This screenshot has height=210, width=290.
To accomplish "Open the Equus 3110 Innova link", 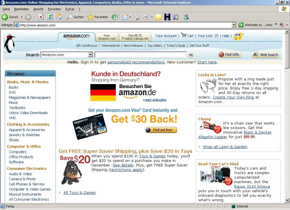I will (x=252, y=187).
